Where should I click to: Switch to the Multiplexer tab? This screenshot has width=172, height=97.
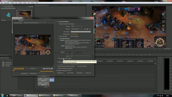coord(73,52)
